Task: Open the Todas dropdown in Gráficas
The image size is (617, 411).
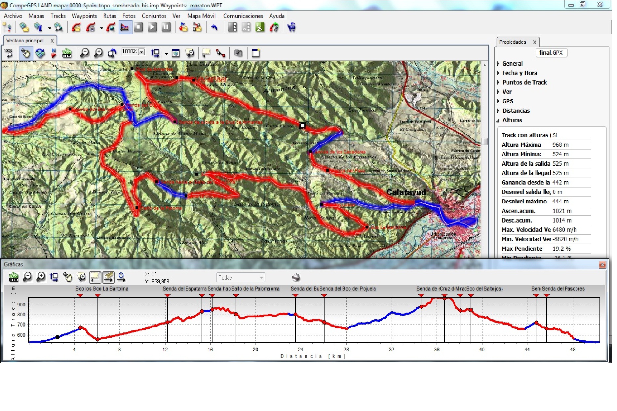Action: (261, 278)
